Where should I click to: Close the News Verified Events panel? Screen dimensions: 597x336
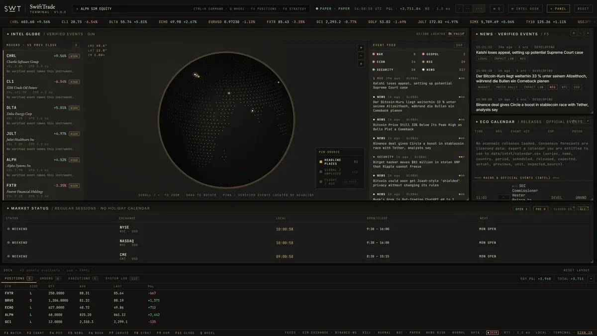(588, 33)
